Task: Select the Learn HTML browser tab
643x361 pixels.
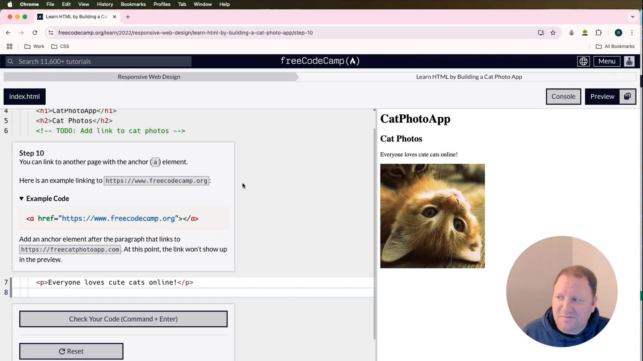Action: pos(76,17)
